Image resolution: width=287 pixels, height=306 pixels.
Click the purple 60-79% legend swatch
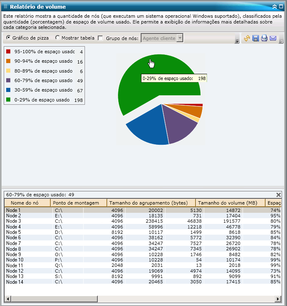click(x=8, y=80)
